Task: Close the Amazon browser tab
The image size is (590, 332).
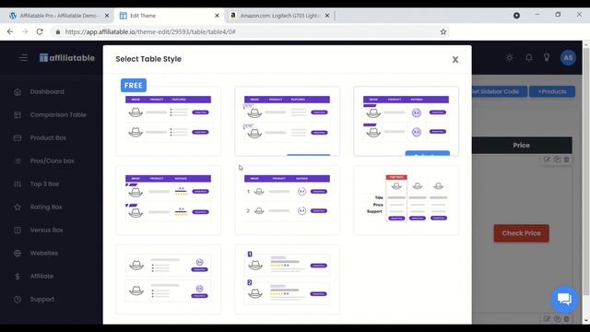Action: [327, 16]
